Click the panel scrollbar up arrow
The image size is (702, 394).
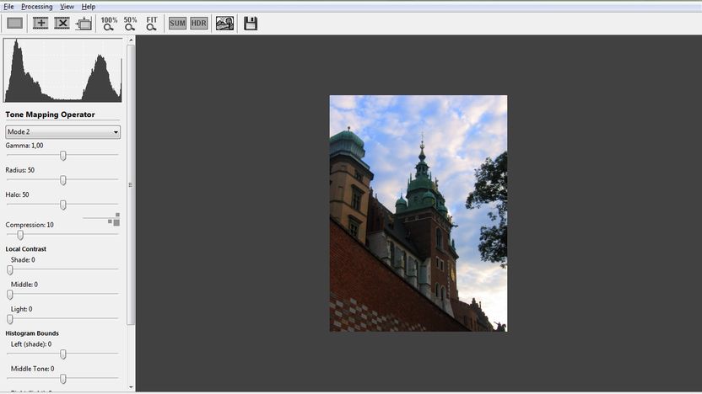[131, 40]
